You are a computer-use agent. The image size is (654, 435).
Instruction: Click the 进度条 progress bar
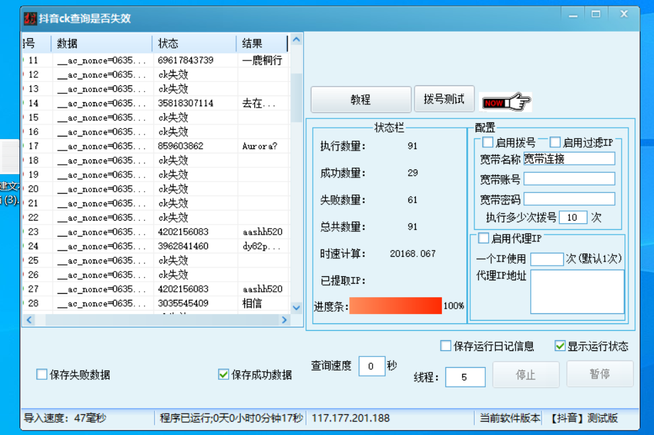click(x=396, y=305)
